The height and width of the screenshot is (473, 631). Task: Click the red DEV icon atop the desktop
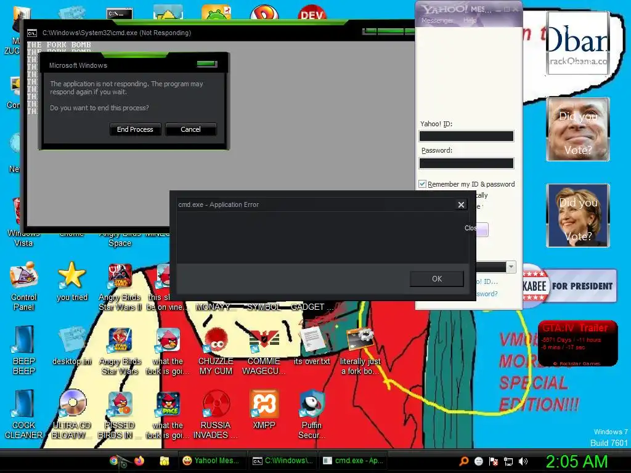click(312, 12)
